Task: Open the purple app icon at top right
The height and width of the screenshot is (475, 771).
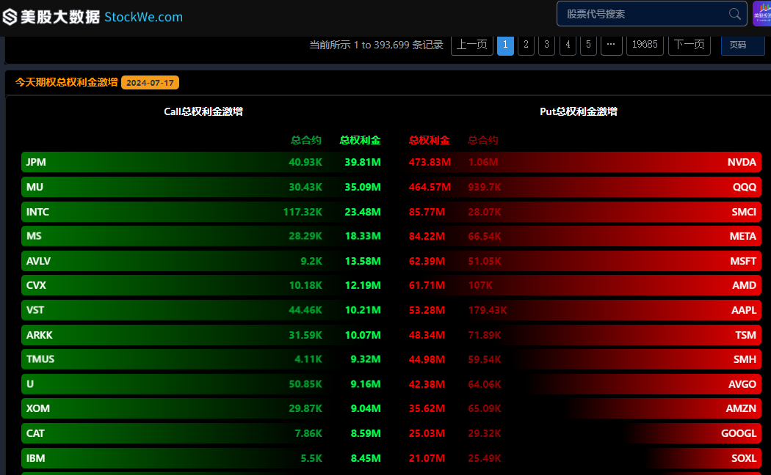Action: click(761, 14)
